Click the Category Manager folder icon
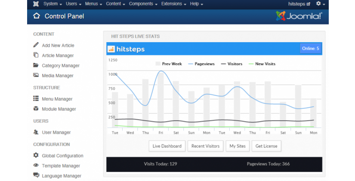 [x=36, y=66]
